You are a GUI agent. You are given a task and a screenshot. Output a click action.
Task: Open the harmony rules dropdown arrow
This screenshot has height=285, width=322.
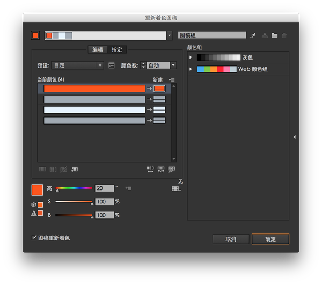pos(170,35)
